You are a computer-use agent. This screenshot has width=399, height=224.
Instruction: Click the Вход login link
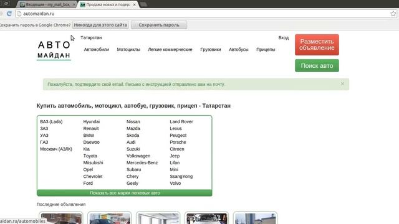pyautogui.click(x=284, y=37)
